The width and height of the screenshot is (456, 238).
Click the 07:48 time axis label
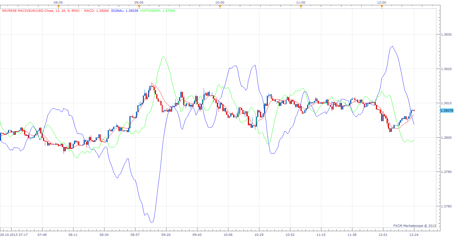[42, 235]
